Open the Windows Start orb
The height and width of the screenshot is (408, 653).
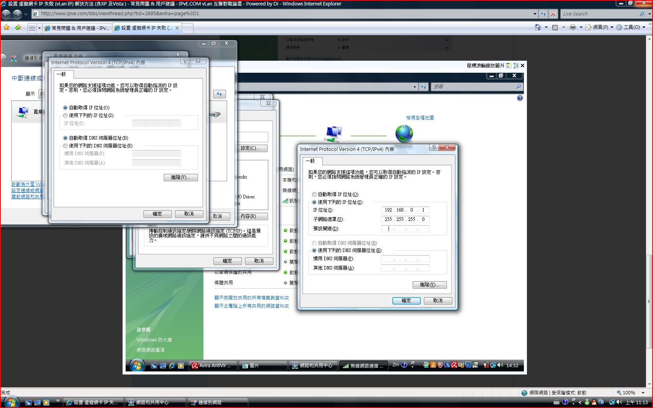[x=11, y=402]
